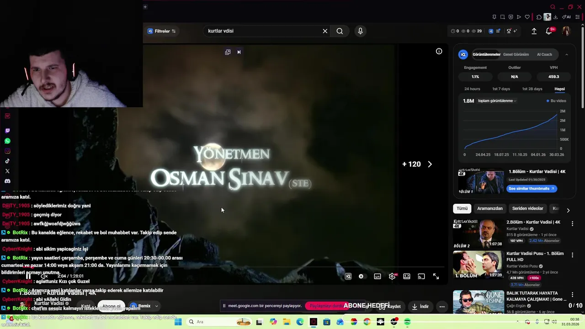Switch to theater mode in player
Viewport: 585px width, 329px height.
407,276
